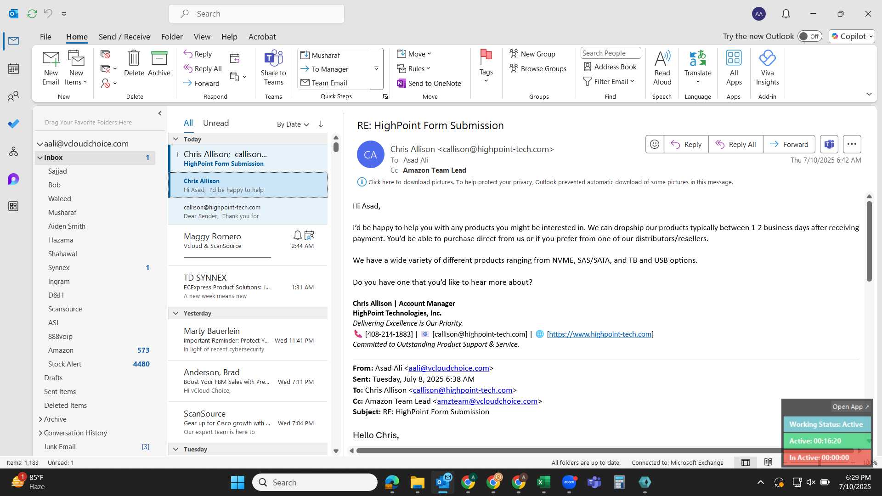882x496 pixels.
Task: Open Calendar in the navigation bar
Action: [x=13, y=69]
